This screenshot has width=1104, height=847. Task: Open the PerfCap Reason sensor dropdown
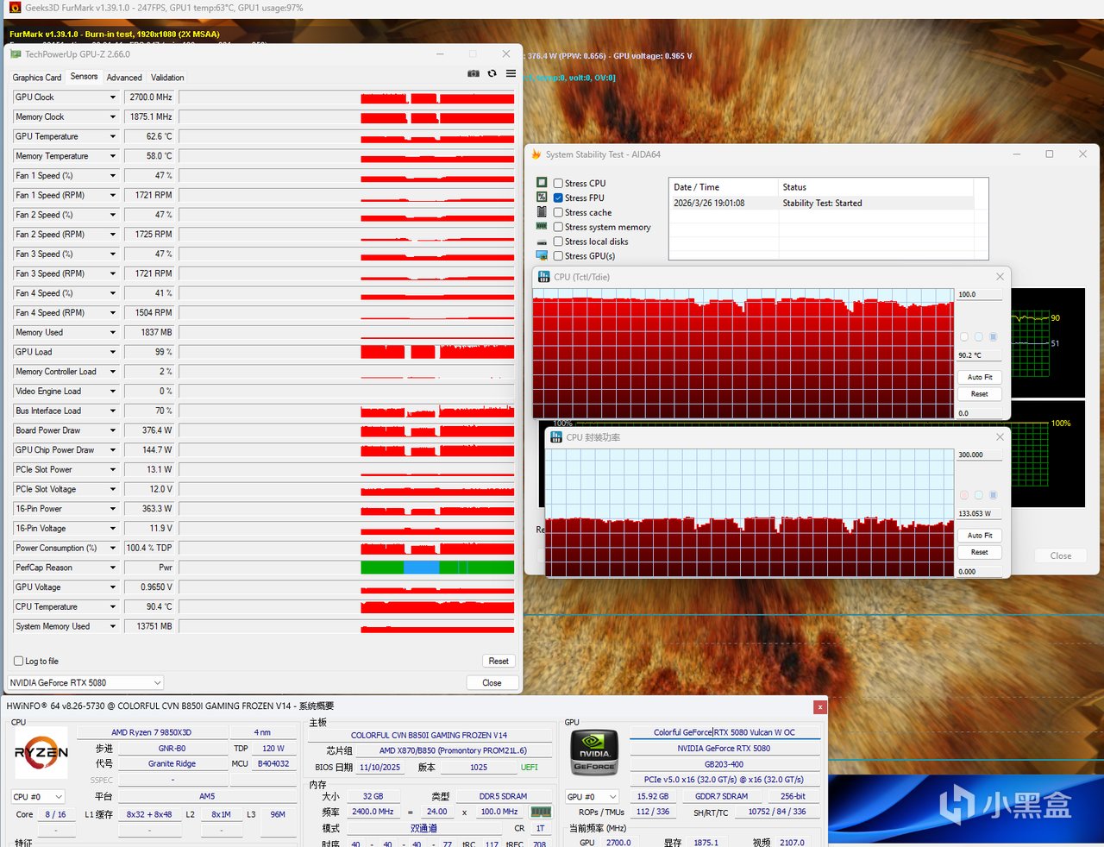pos(112,568)
